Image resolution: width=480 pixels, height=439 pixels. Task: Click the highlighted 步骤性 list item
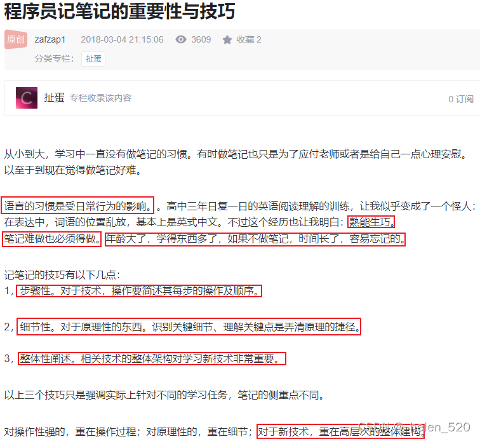tap(139, 291)
